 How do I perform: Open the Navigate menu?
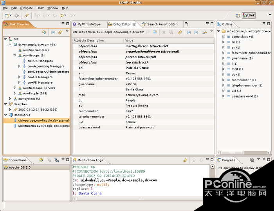[27, 8]
